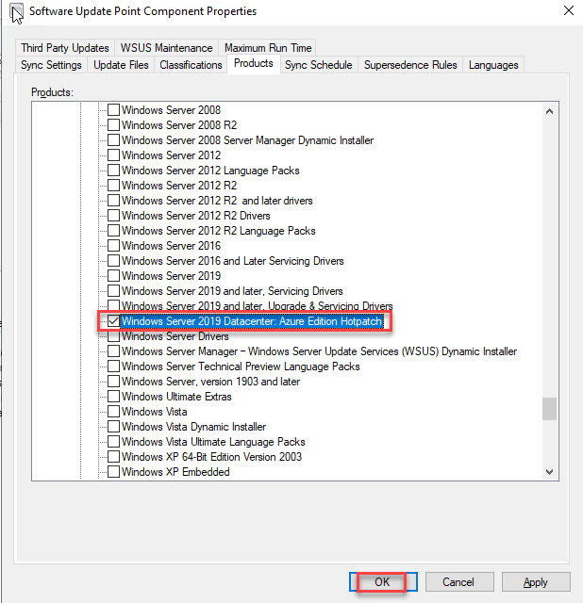
Task: Click the products list scrollbar thumb
Action: (x=549, y=408)
